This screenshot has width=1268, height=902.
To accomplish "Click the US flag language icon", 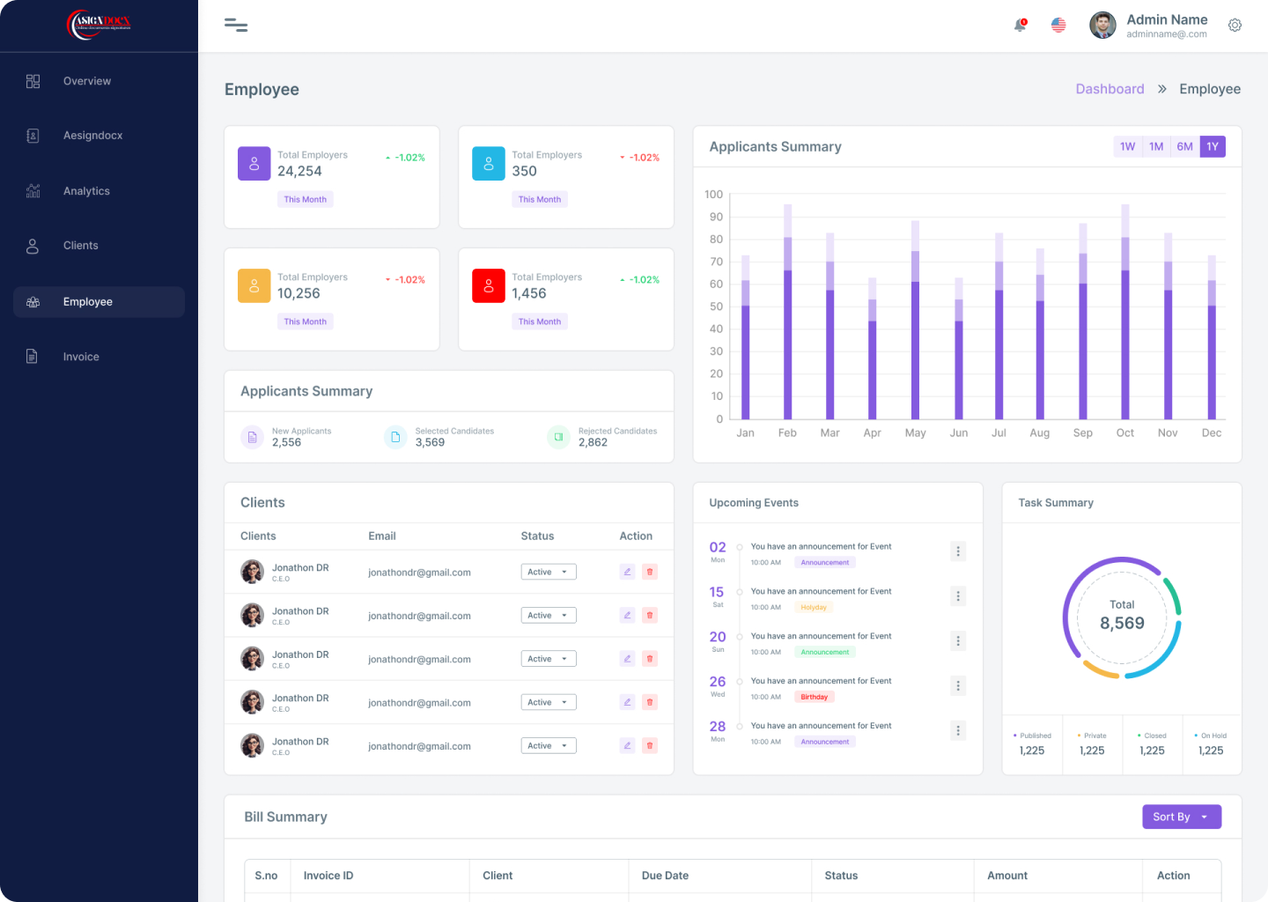I will [x=1058, y=26].
